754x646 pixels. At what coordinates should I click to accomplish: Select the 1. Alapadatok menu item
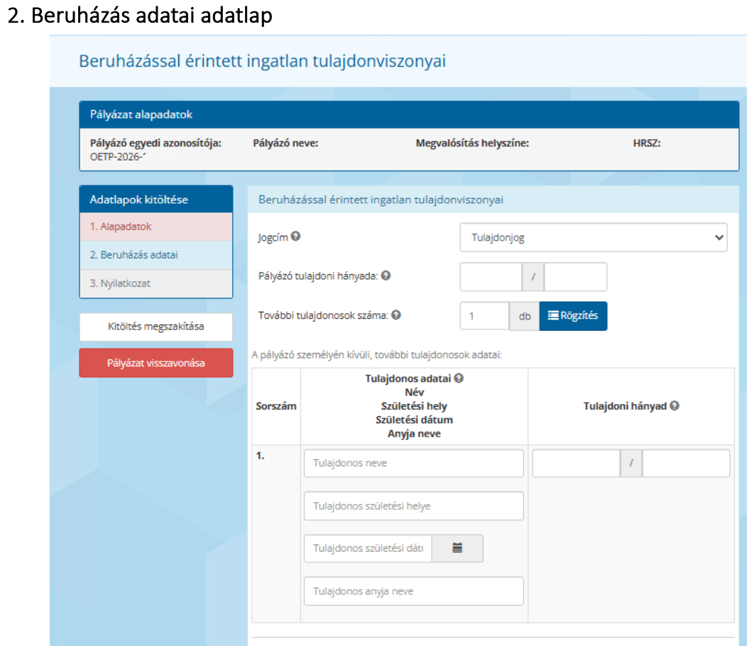click(155, 226)
